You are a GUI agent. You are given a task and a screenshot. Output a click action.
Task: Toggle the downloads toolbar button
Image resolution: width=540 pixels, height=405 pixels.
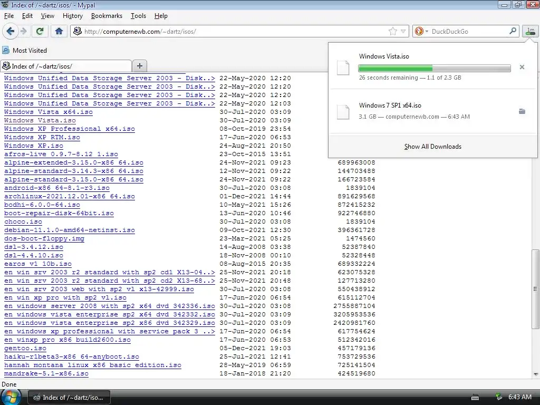[x=531, y=31]
